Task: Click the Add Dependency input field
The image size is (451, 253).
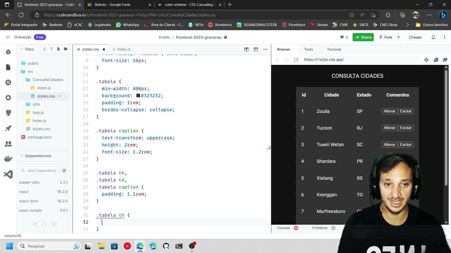Action: point(39,170)
